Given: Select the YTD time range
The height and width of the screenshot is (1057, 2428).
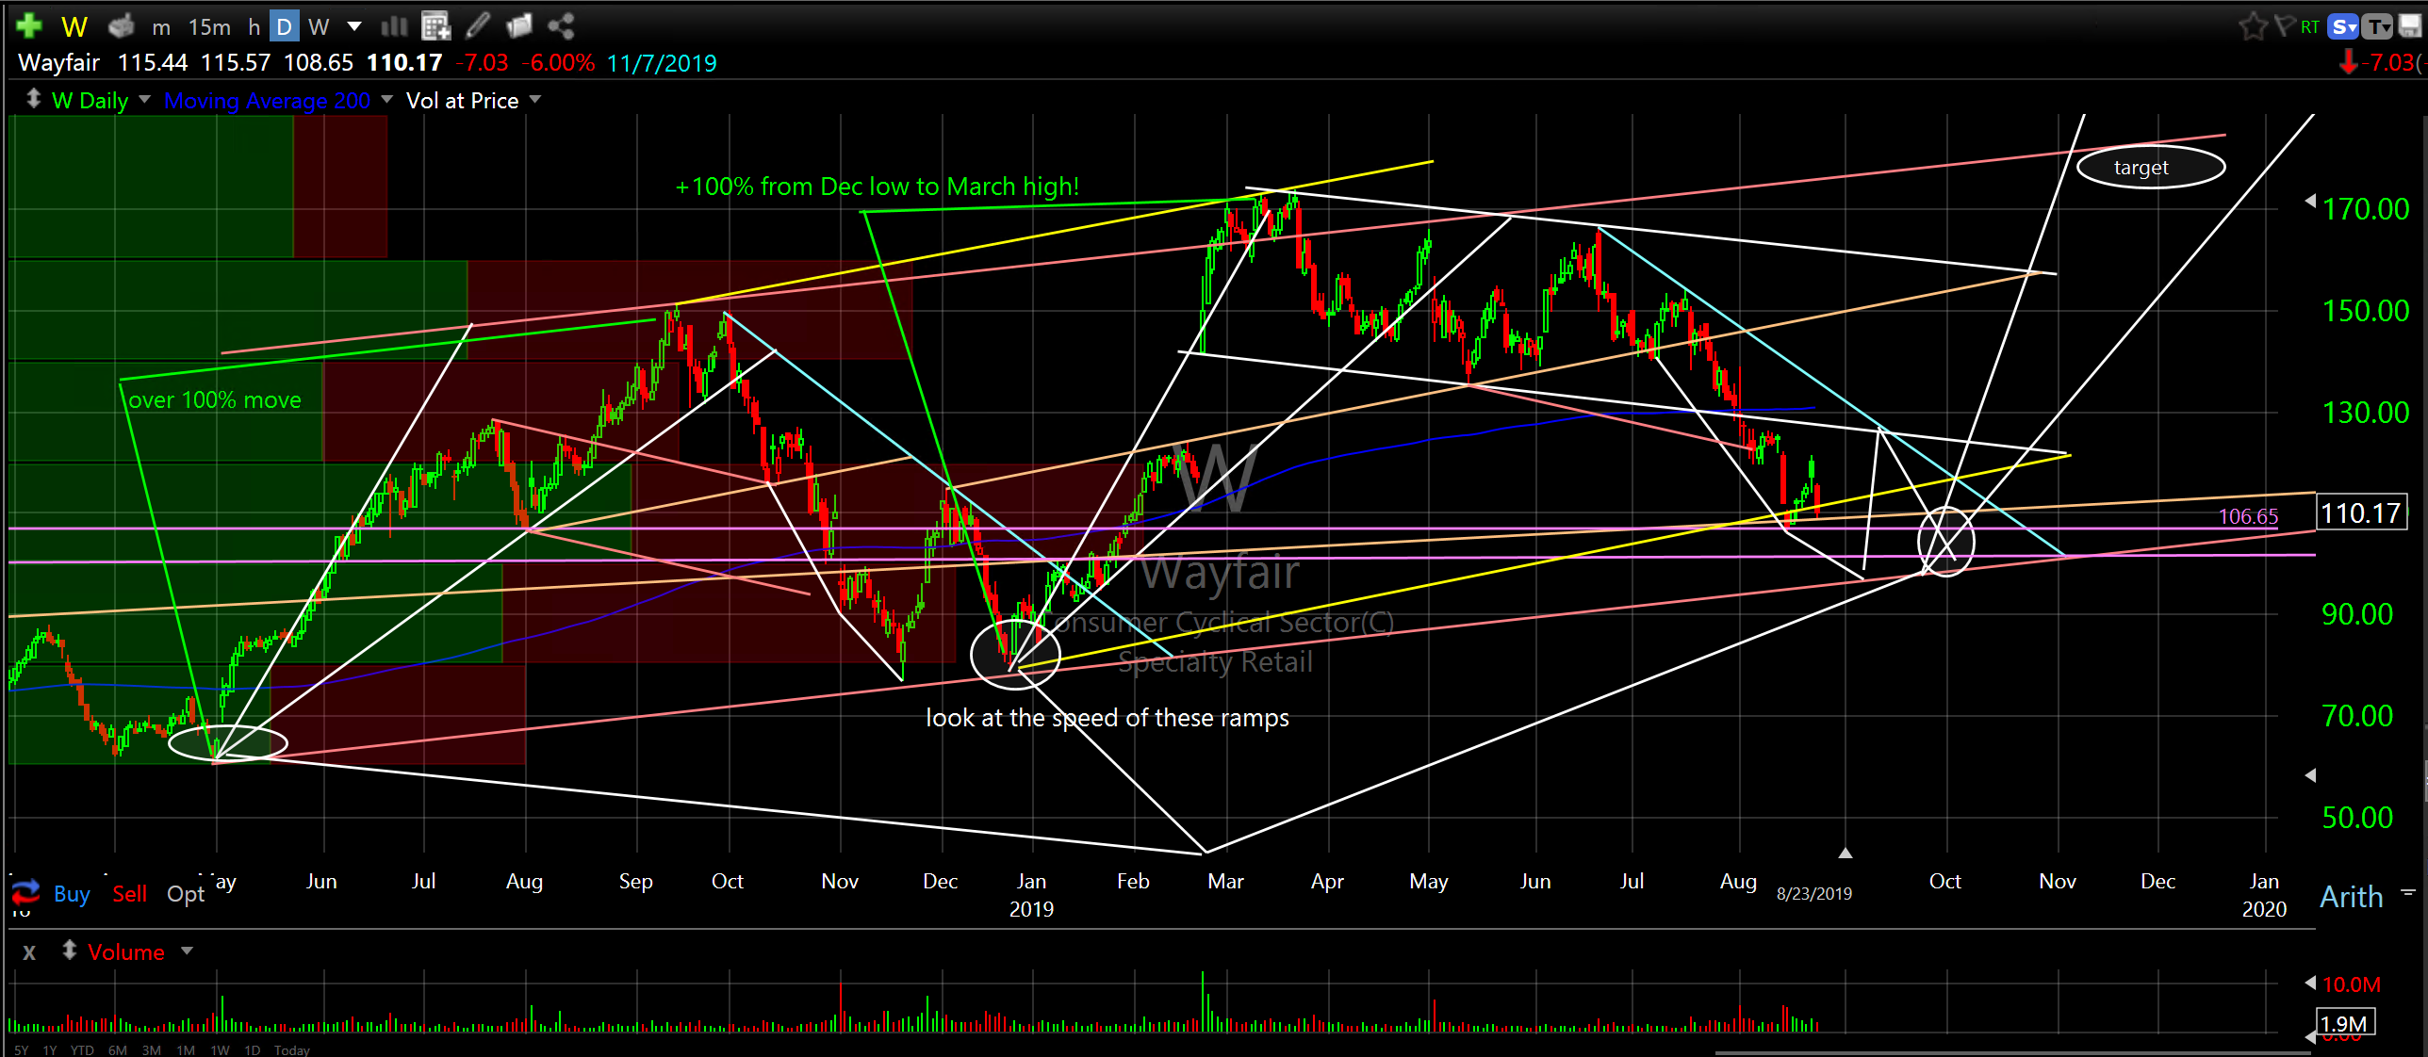Looking at the screenshot, I should click(x=82, y=1049).
